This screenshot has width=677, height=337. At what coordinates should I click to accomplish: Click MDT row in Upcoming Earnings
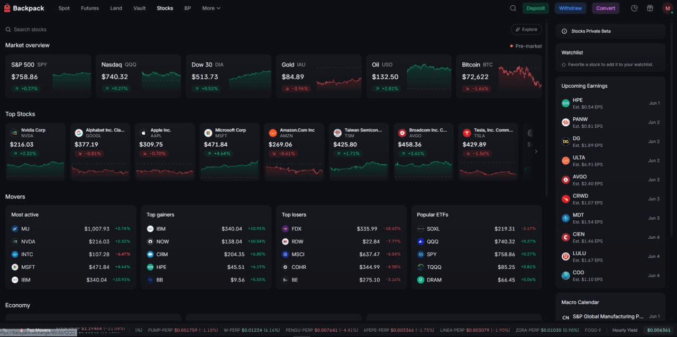click(x=610, y=218)
